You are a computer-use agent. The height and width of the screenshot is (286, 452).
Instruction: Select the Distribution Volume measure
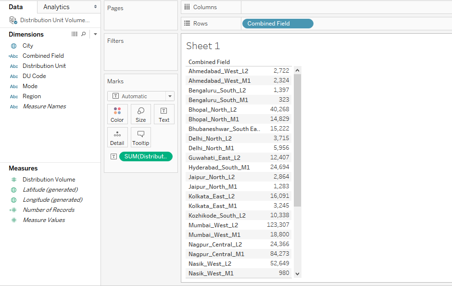(x=49, y=180)
